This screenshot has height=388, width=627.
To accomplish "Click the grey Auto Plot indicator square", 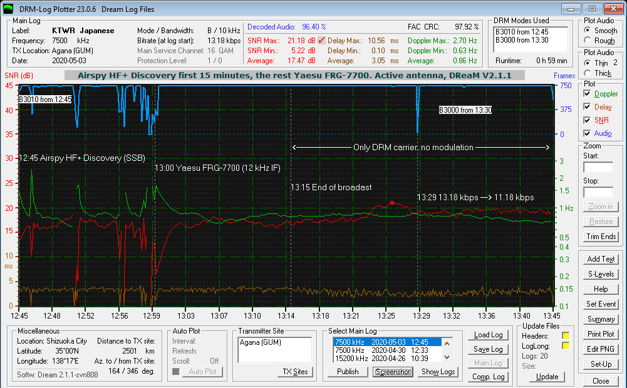I will coord(175,372).
